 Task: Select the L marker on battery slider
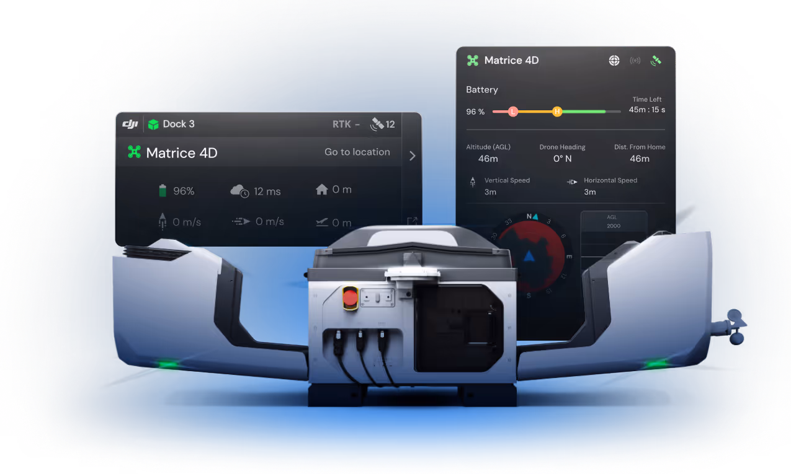[513, 112]
